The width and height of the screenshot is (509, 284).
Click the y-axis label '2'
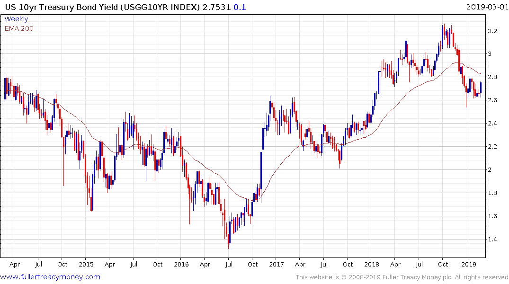tap(490, 170)
